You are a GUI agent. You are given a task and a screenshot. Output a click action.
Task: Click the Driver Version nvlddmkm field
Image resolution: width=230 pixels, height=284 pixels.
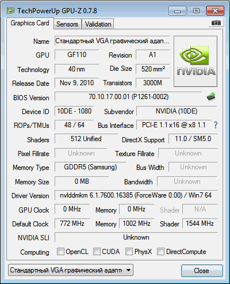tap(136, 195)
